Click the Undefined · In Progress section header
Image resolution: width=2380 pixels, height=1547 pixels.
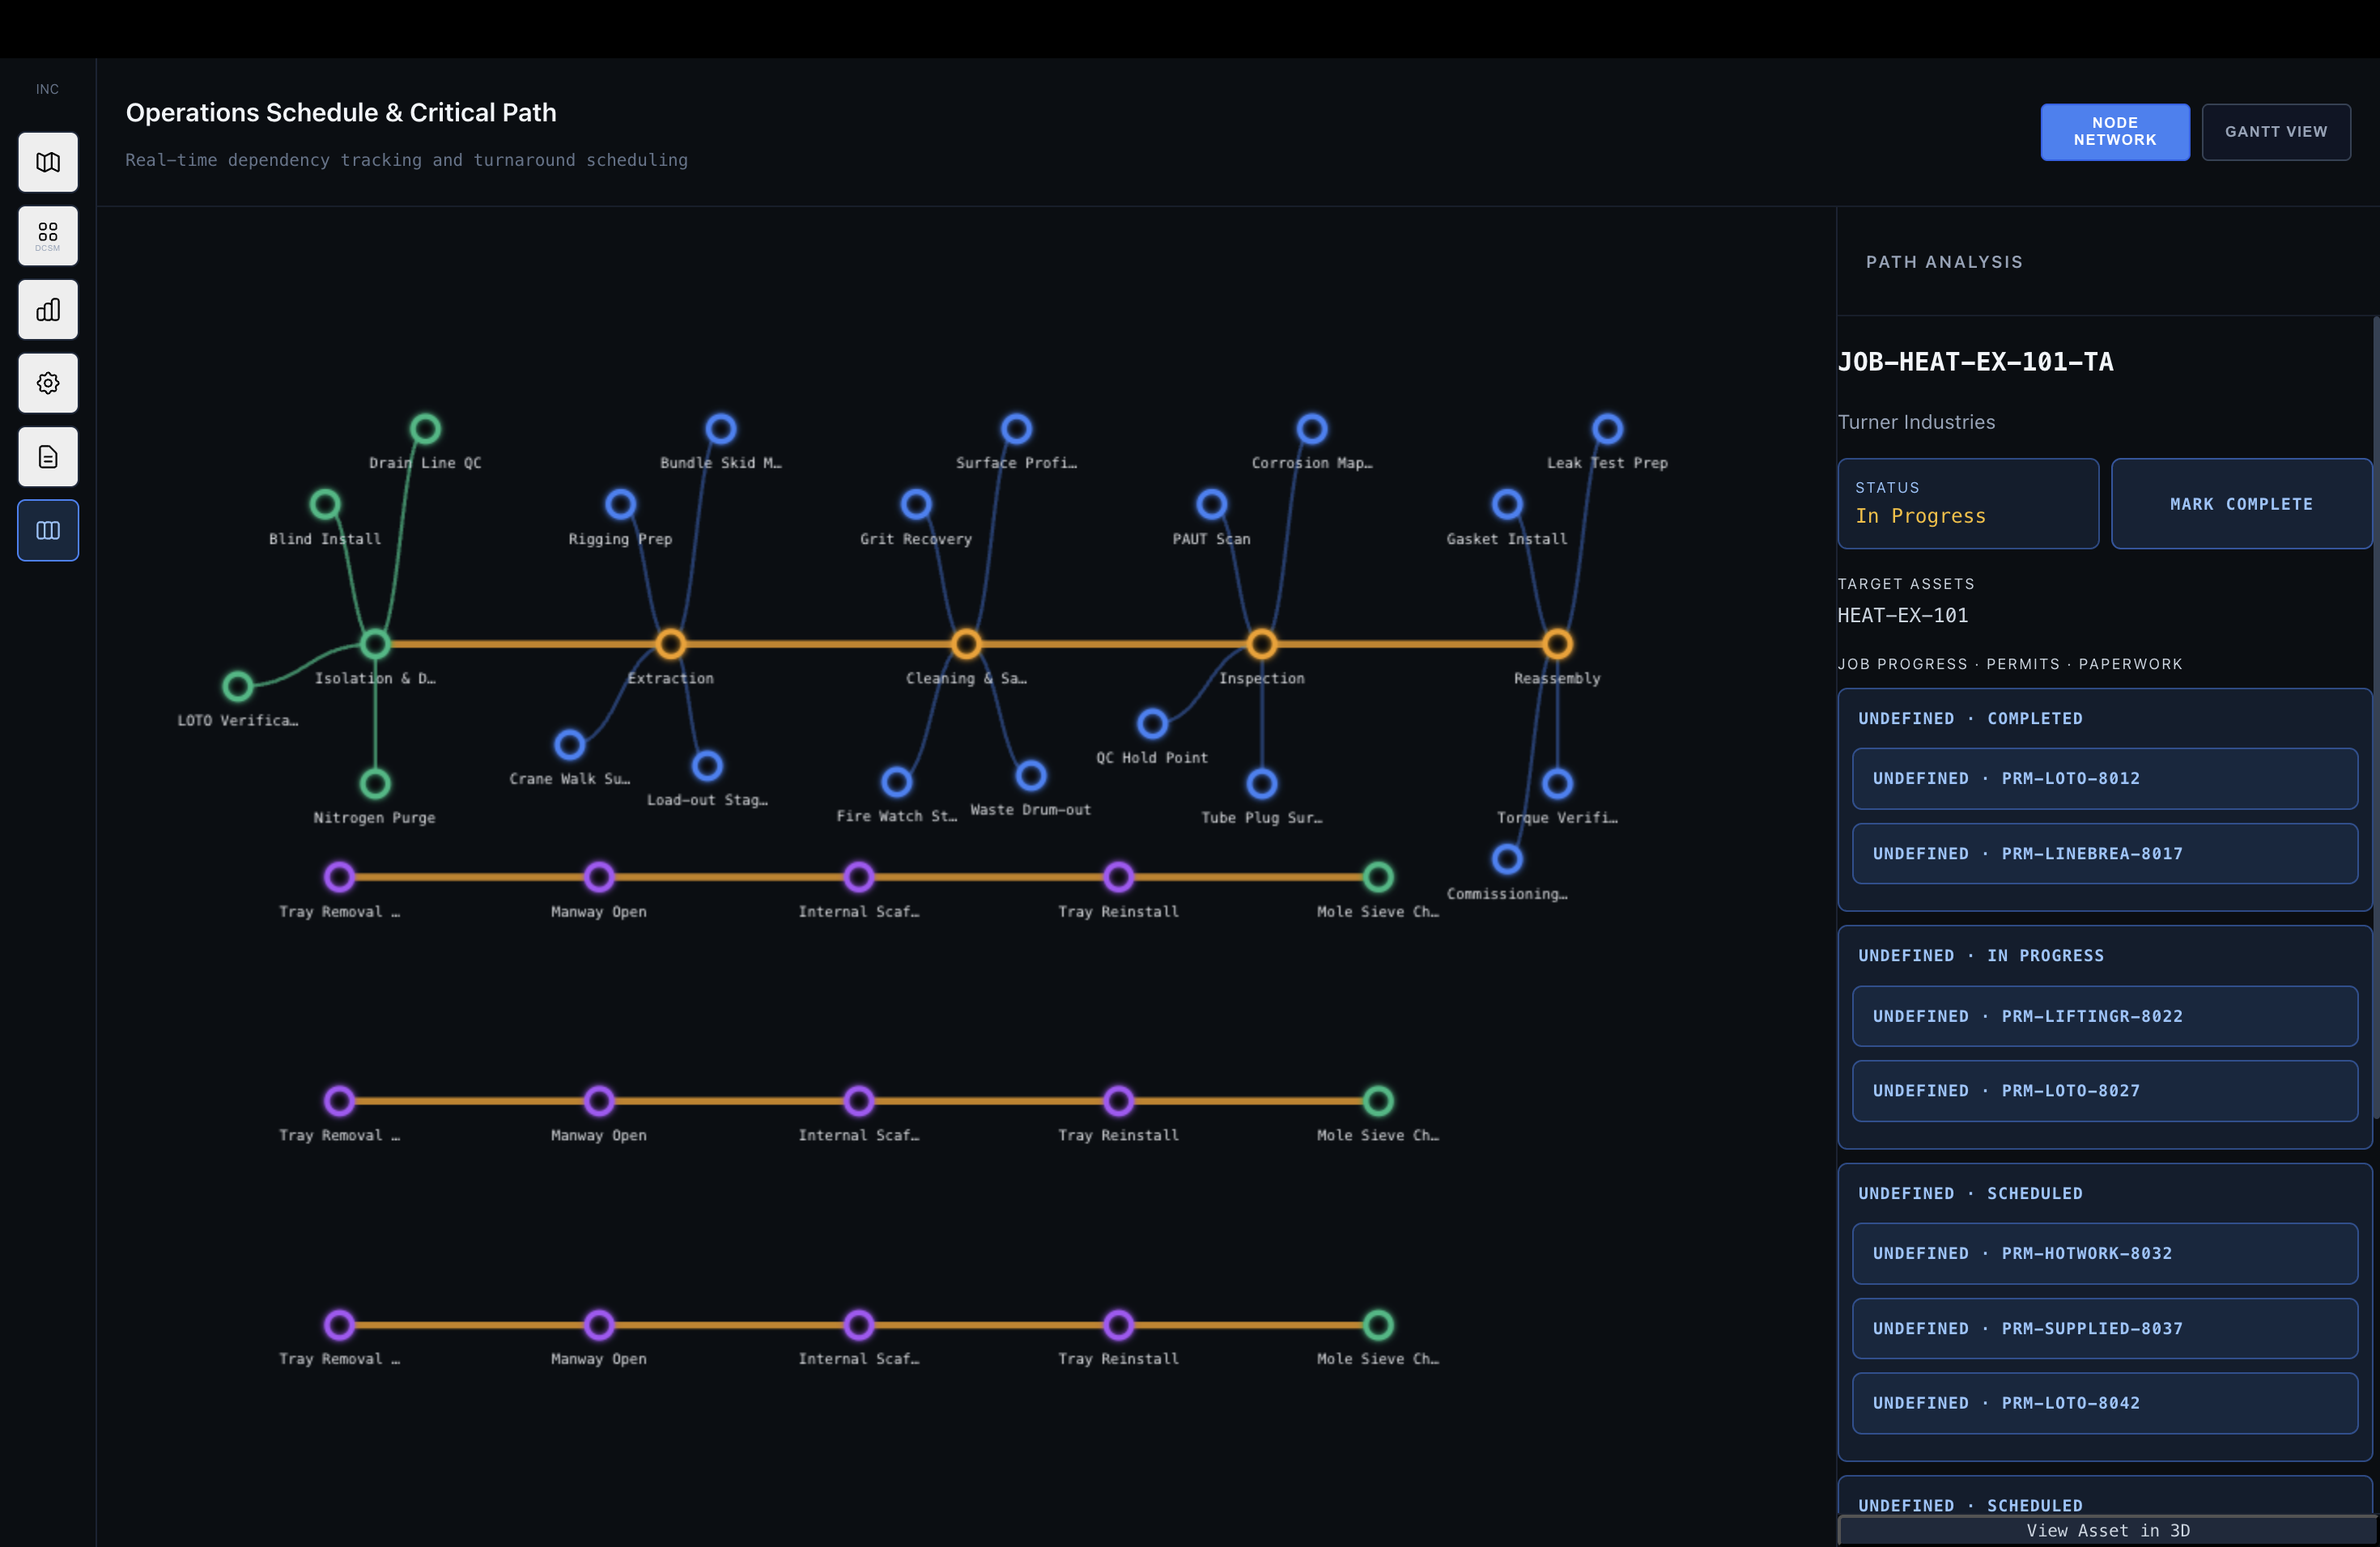tap(1981, 956)
